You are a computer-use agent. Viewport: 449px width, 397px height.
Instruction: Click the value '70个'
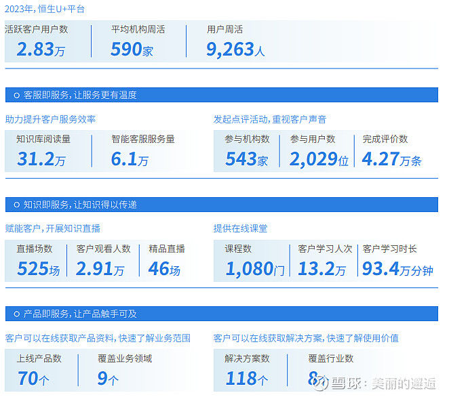pyautogui.click(x=33, y=379)
